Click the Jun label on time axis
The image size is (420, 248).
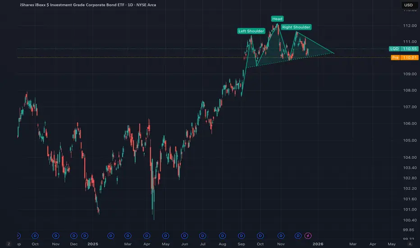click(x=185, y=244)
